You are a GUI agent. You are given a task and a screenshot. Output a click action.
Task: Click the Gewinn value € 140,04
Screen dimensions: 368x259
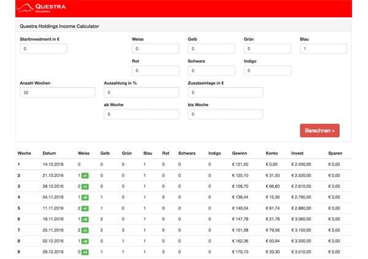pyautogui.click(x=240, y=208)
